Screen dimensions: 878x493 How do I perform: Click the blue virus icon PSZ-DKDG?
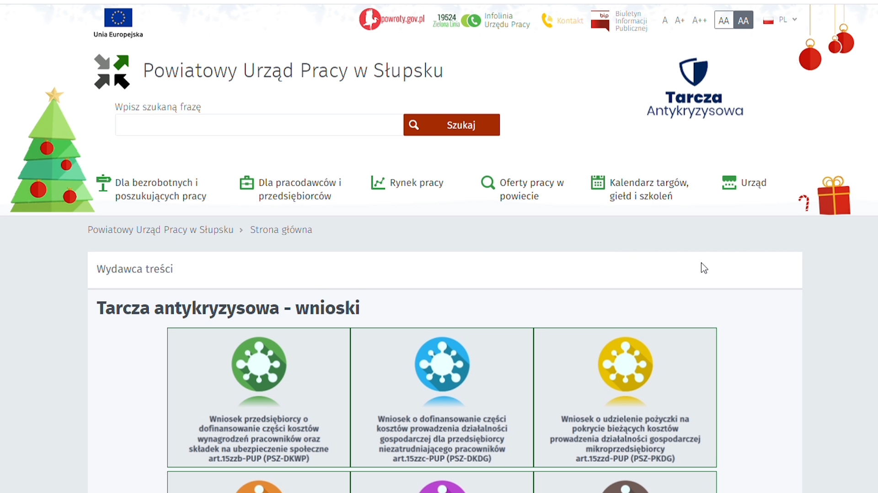pos(442,364)
